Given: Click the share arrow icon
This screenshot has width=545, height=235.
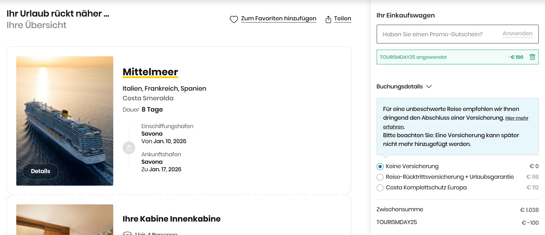Looking at the screenshot, I should [x=328, y=19].
